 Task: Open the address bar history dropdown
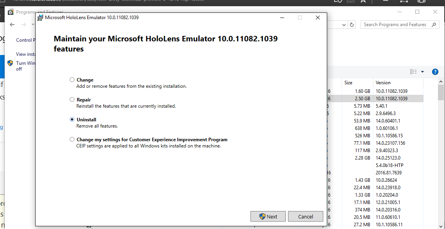point(344,25)
